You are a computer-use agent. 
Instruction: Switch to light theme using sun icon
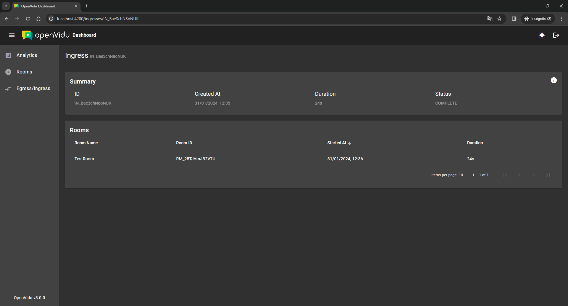(x=542, y=35)
